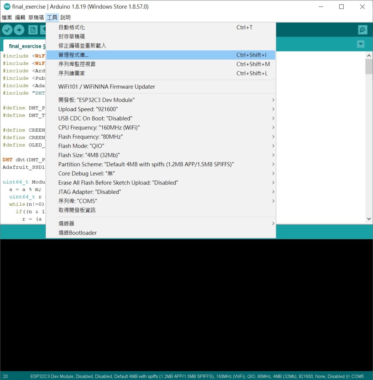The image size is (373, 380).
Task: Select 燒錄Bootloader entry
Action: [x=161, y=233]
